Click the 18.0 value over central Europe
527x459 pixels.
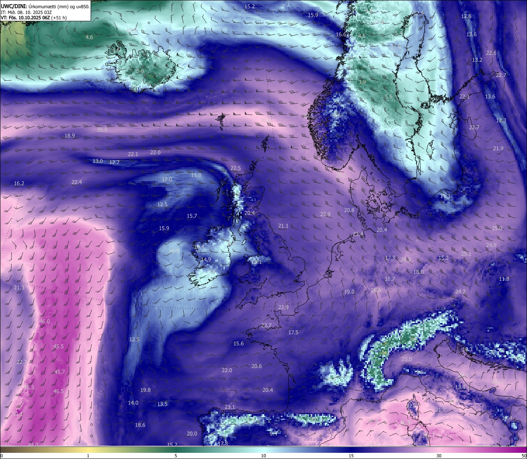coord(418,272)
